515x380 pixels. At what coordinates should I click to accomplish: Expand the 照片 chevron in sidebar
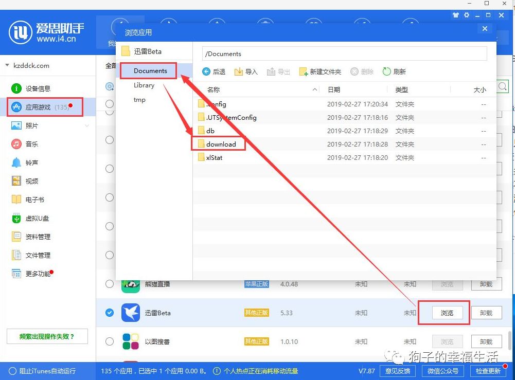87,125
